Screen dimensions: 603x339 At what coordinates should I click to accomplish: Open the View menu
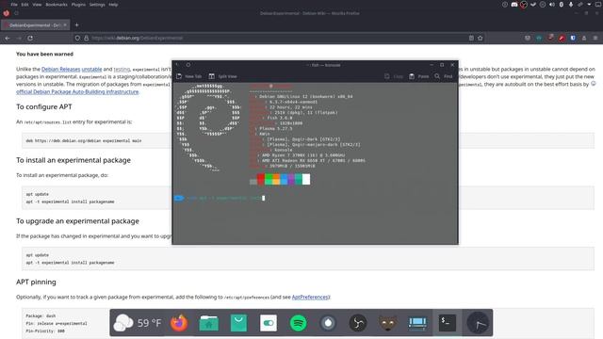pyautogui.click(x=37, y=5)
